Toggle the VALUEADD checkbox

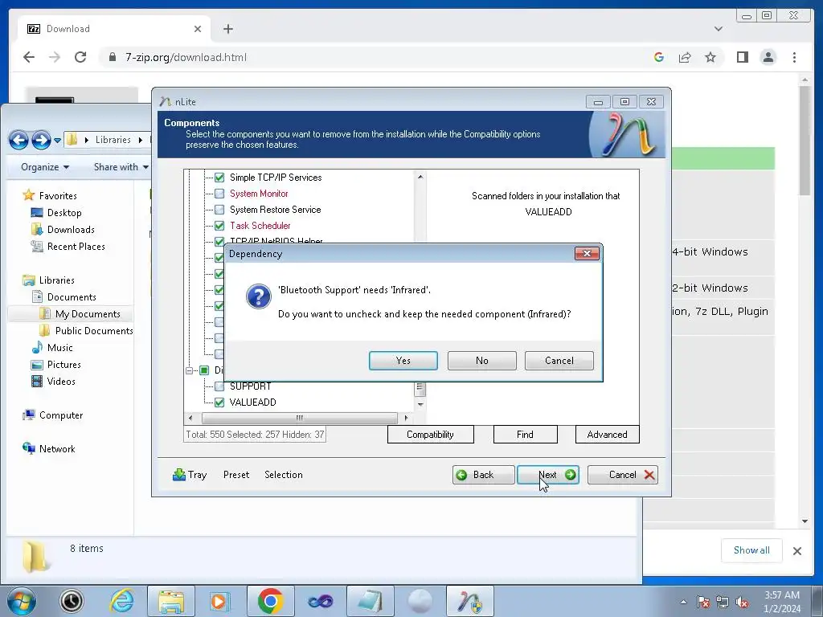point(219,402)
